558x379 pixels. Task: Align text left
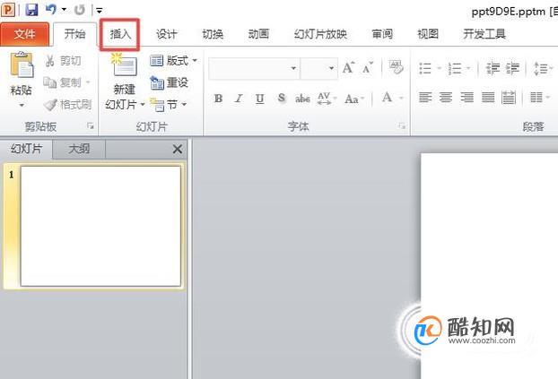425,97
